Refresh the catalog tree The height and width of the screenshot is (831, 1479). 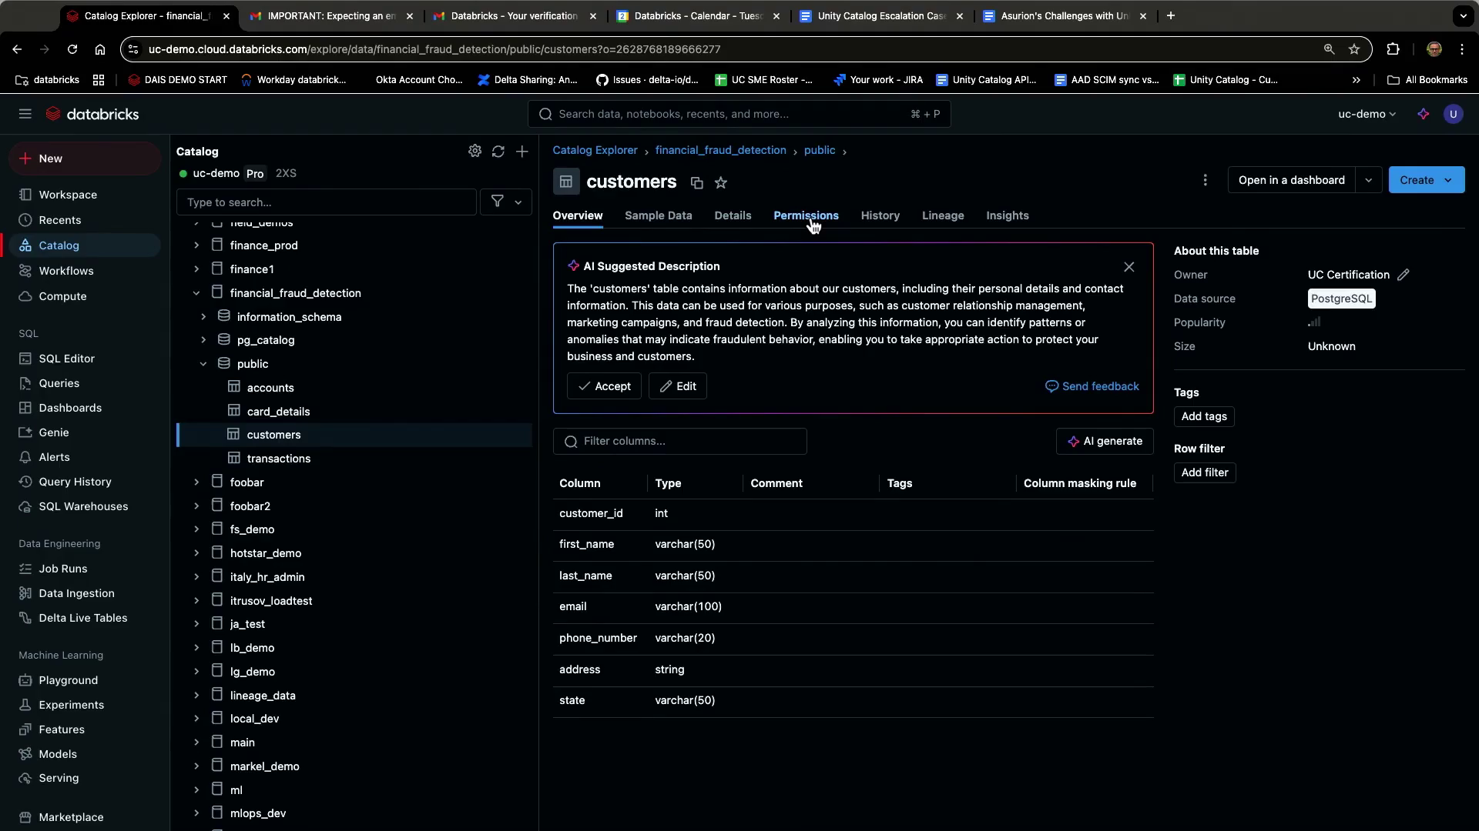498,152
